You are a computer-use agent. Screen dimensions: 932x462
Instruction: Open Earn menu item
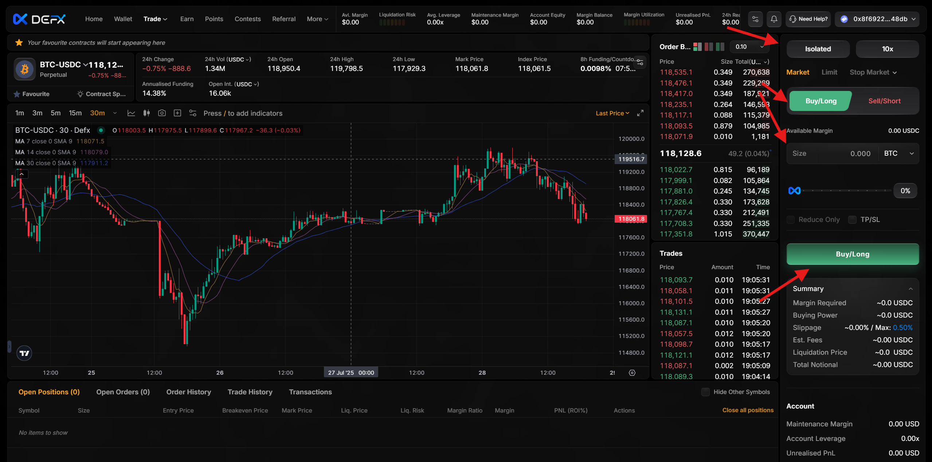(187, 19)
